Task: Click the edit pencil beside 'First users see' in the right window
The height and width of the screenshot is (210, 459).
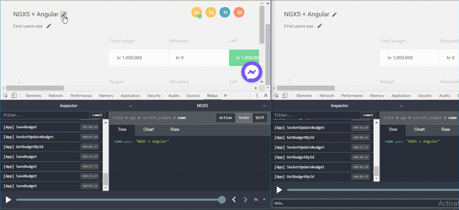Action: pos(320,26)
